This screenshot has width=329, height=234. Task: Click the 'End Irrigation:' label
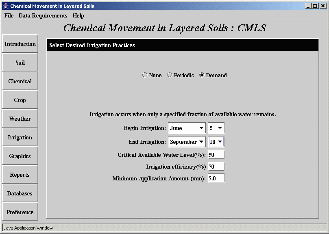pos(147,142)
